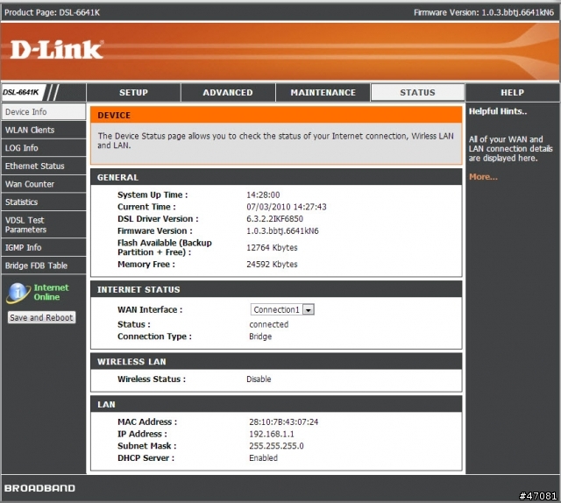The width and height of the screenshot is (561, 503).
Task: Click the Internet Online globe icon
Action: [x=18, y=293]
